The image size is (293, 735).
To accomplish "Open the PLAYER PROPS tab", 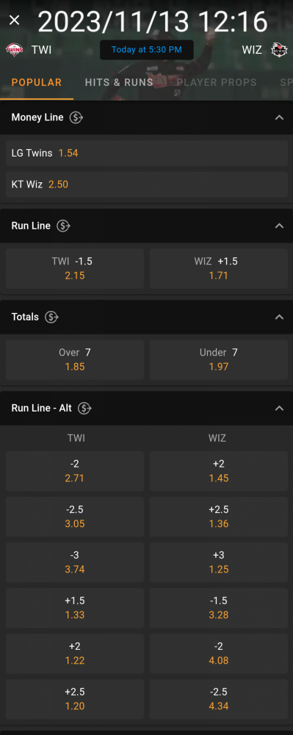I will pos(217,82).
